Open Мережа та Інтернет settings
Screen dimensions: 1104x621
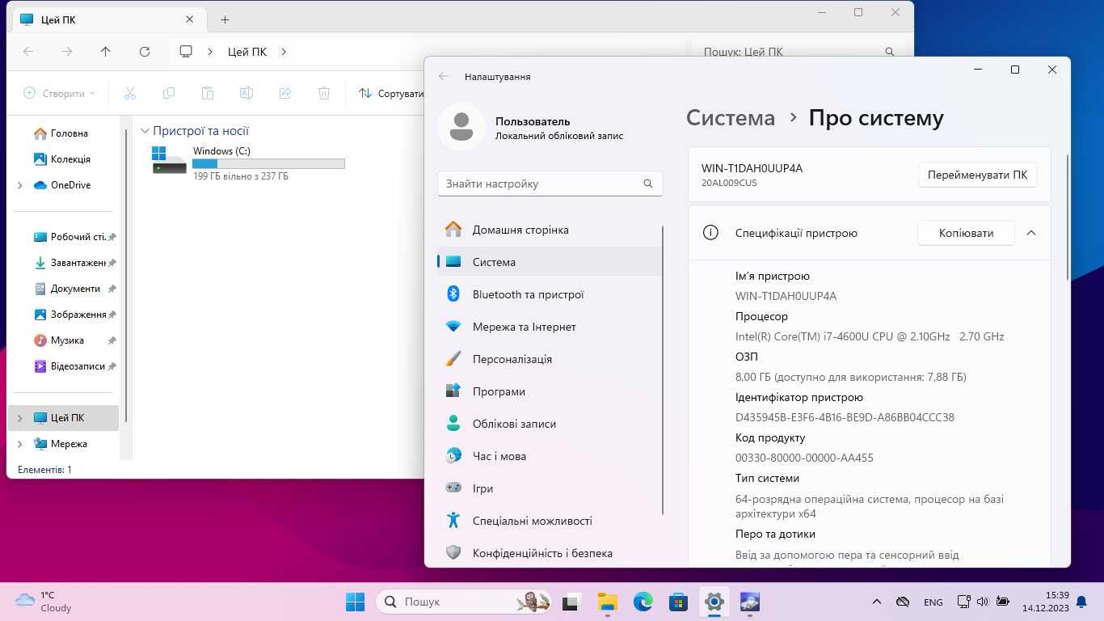(x=550, y=327)
